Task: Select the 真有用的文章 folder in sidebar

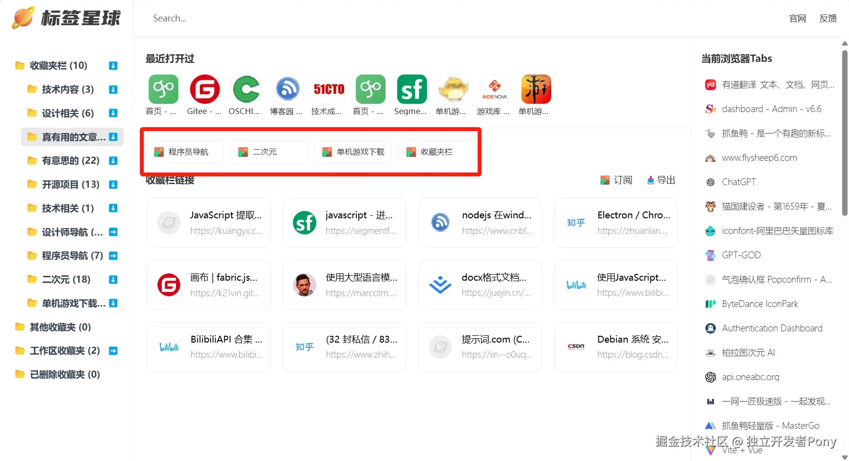Action: coord(72,137)
